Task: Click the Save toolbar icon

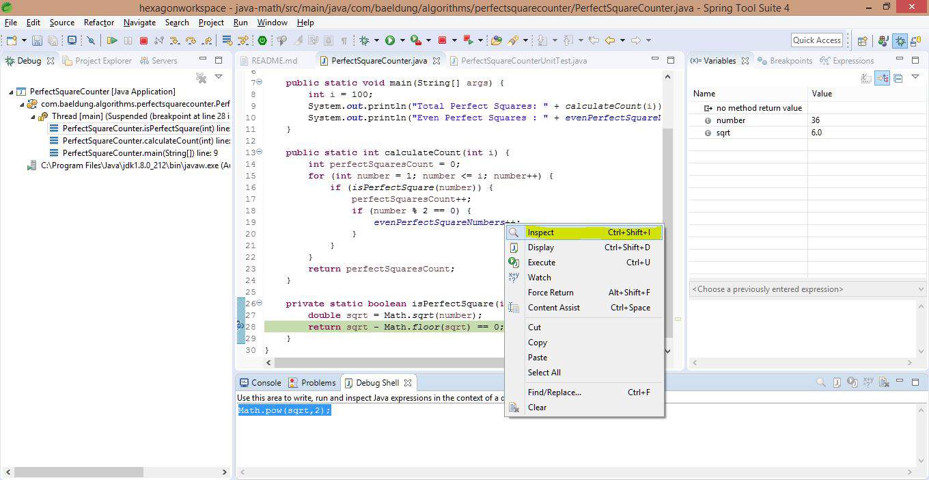Action: tap(37, 41)
